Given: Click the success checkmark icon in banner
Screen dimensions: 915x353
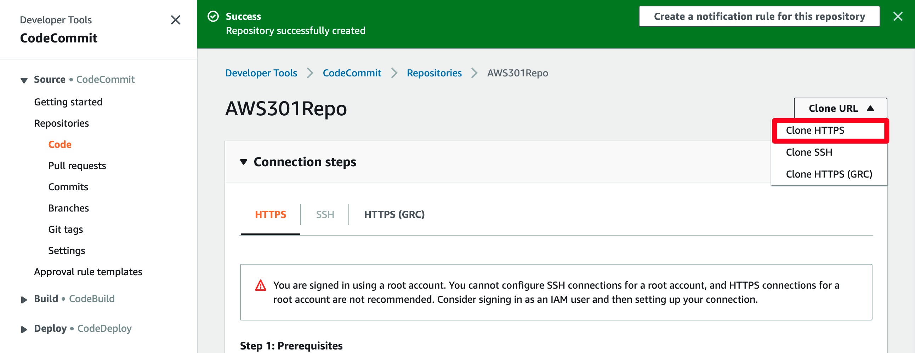Looking at the screenshot, I should [x=213, y=16].
